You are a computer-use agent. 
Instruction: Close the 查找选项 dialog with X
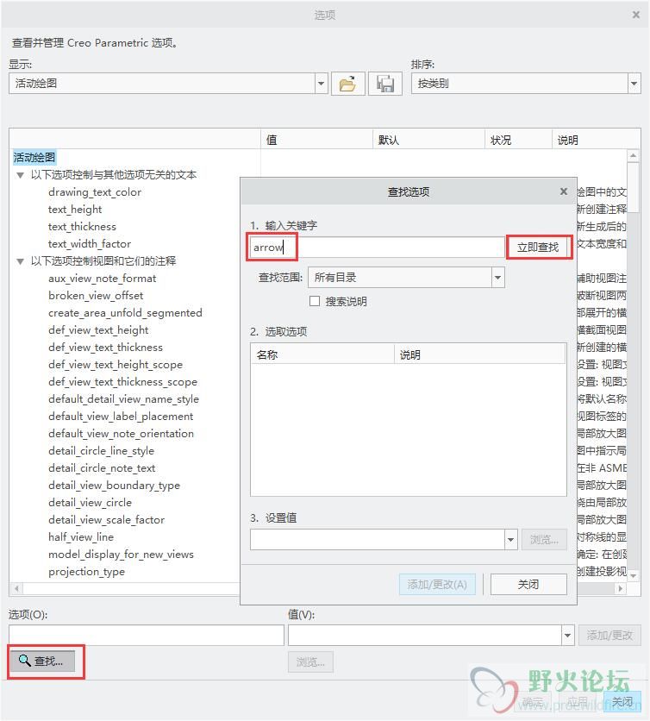coord(564,191)
